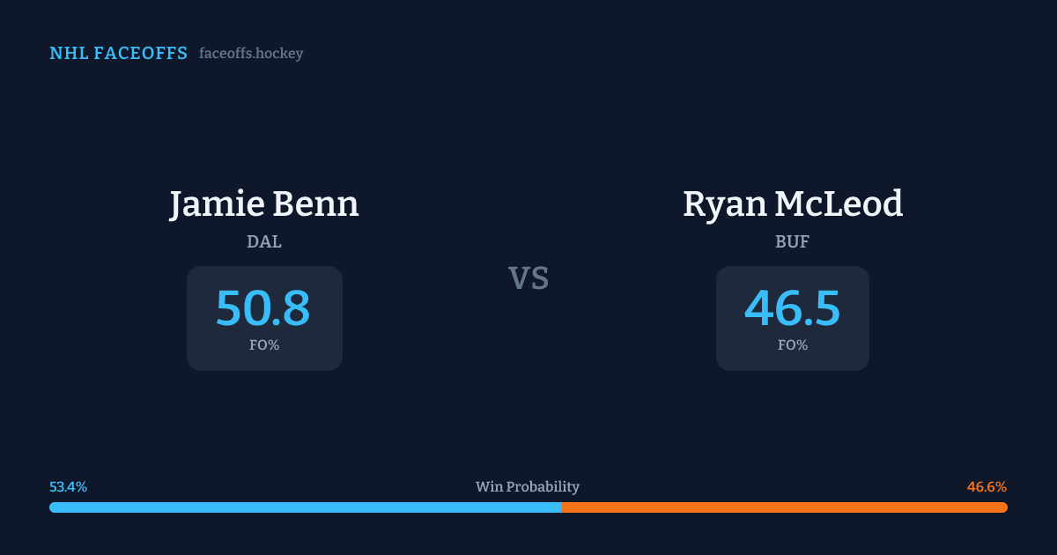This screenshot has width=1057, height=555.
Task: Click the surname Benn
Action: point(327,204)
